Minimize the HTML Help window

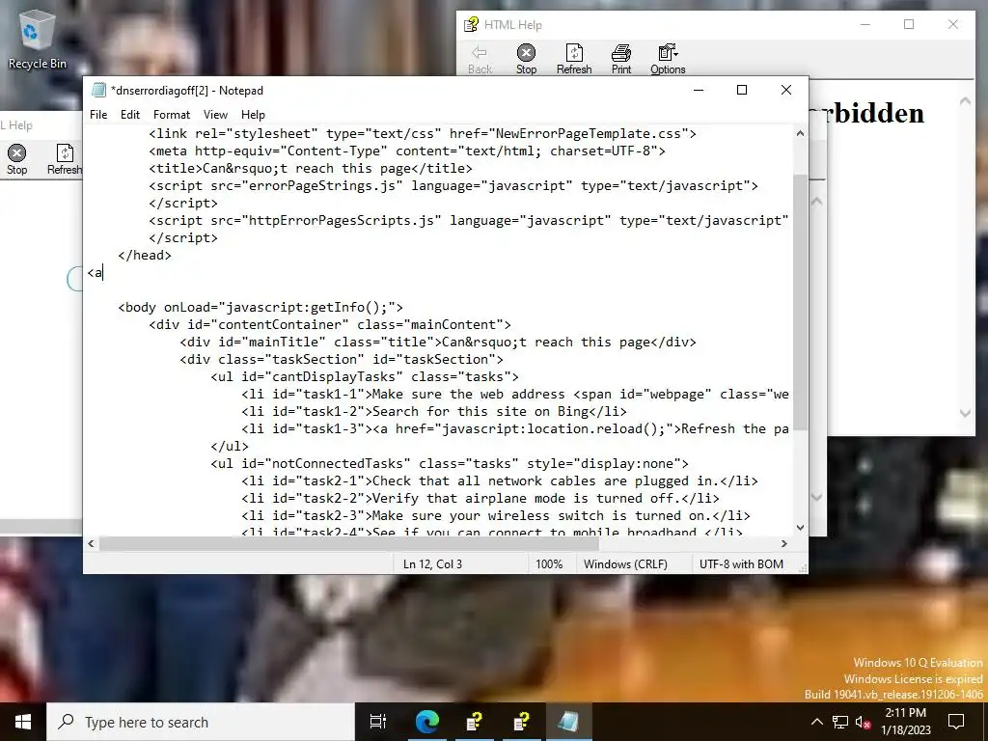pyautogui.click(x=865, y=24)
